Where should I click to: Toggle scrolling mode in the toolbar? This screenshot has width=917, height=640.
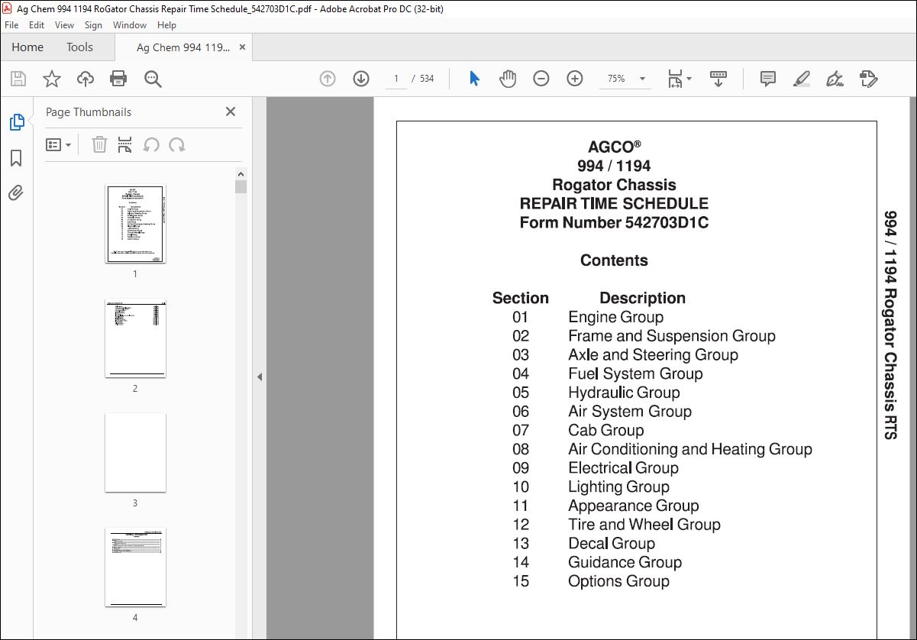click(718, 79)
